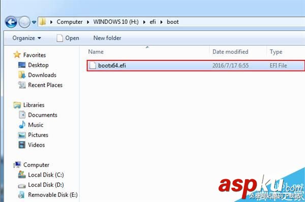
Task: Navigate to efi folder in breadcrumb
Action: [152, 22]
